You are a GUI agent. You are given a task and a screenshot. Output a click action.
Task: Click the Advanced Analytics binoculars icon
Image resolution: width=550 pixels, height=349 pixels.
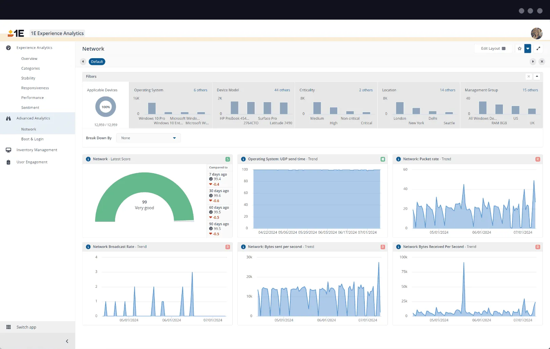click(8, 118)
